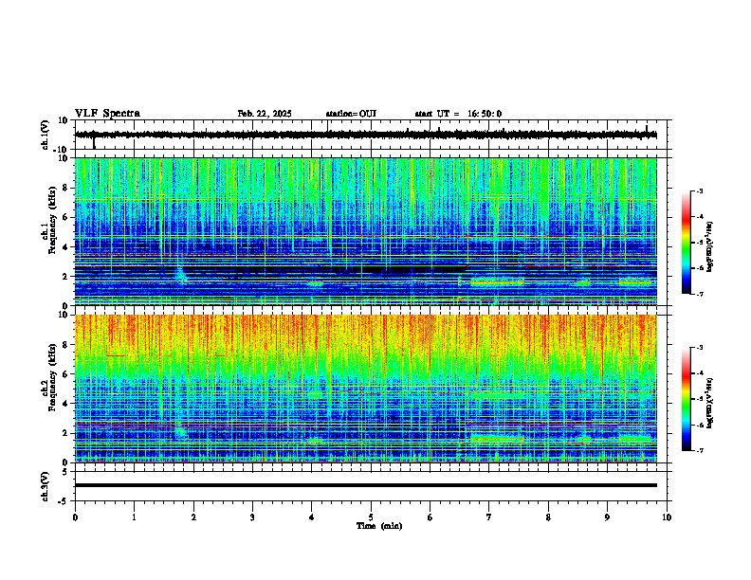This screenshot has height=580, width=751.
Task: Click the time axis tick label "2"
Action: tap(193, 517)
